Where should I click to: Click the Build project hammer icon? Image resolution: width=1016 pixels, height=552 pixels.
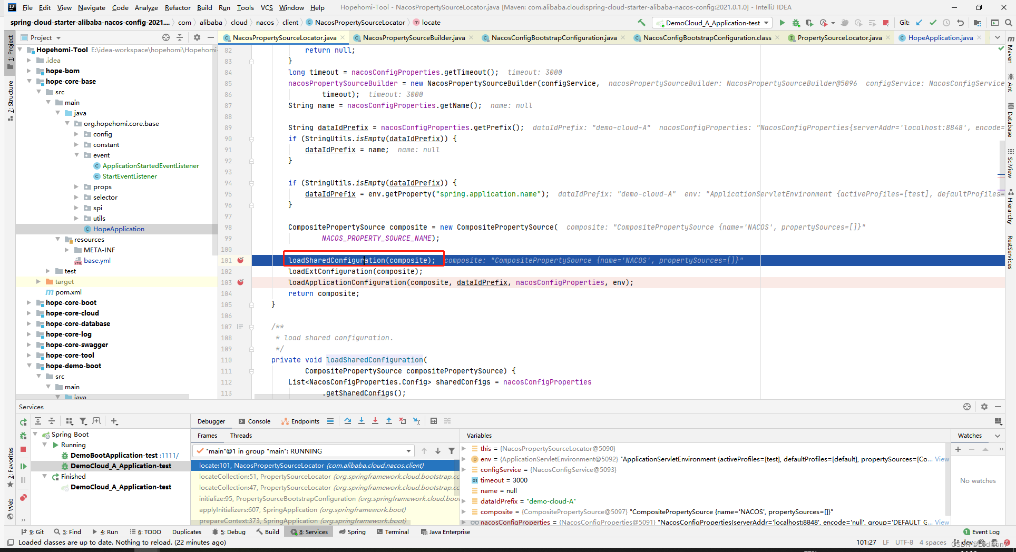[x=641, y=23]
